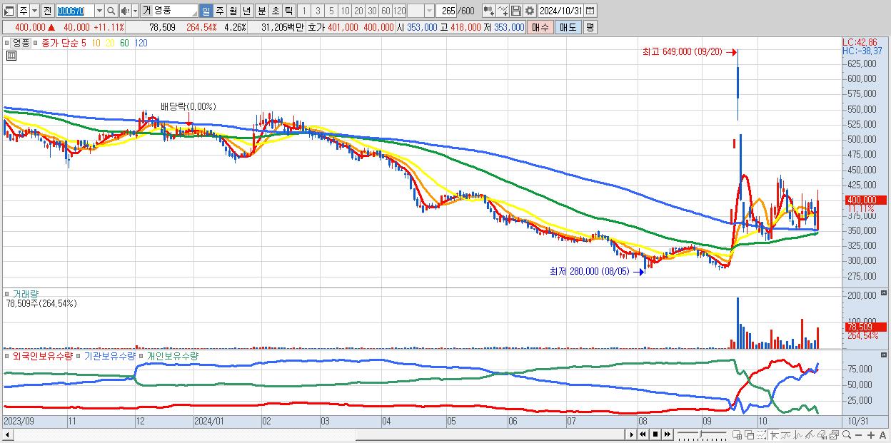The width and height of the screenshot is (891, 443).
Task: Click the overlapping windows overlay icon
Action: click(x=750, y=434)
